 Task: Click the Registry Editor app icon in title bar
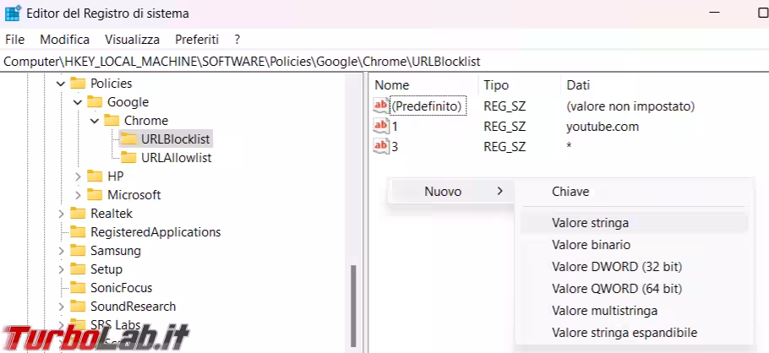pos(13,14)
